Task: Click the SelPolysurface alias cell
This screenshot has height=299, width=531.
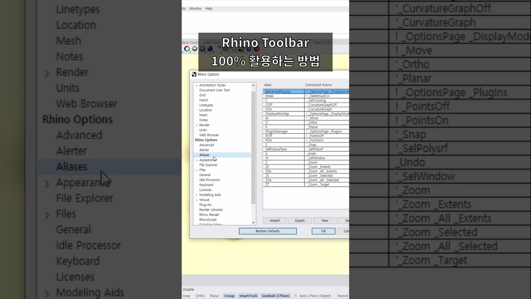Action: [284, 149]
